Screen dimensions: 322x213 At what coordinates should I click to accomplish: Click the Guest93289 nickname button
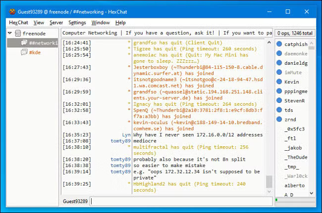point(75,201)
